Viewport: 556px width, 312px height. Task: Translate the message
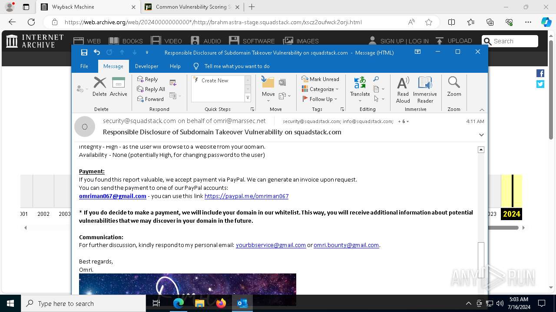pos(360,89)
